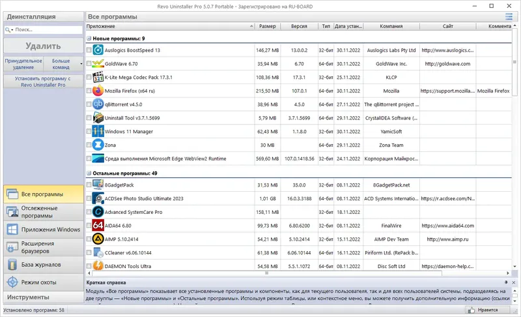Collapse the Новые программы group
The image size is (521, 317).
point(89,38)
